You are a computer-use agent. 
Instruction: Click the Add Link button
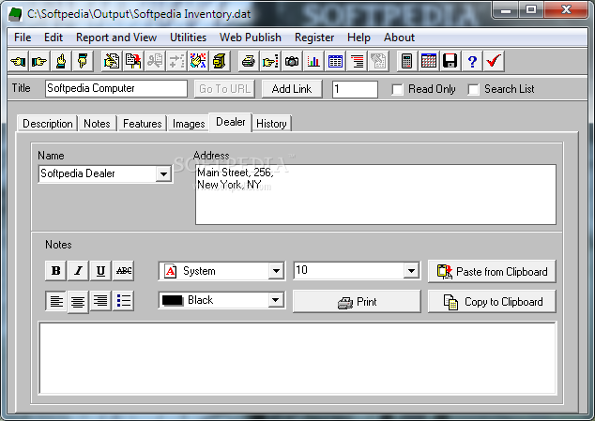(x=292, y=89)
